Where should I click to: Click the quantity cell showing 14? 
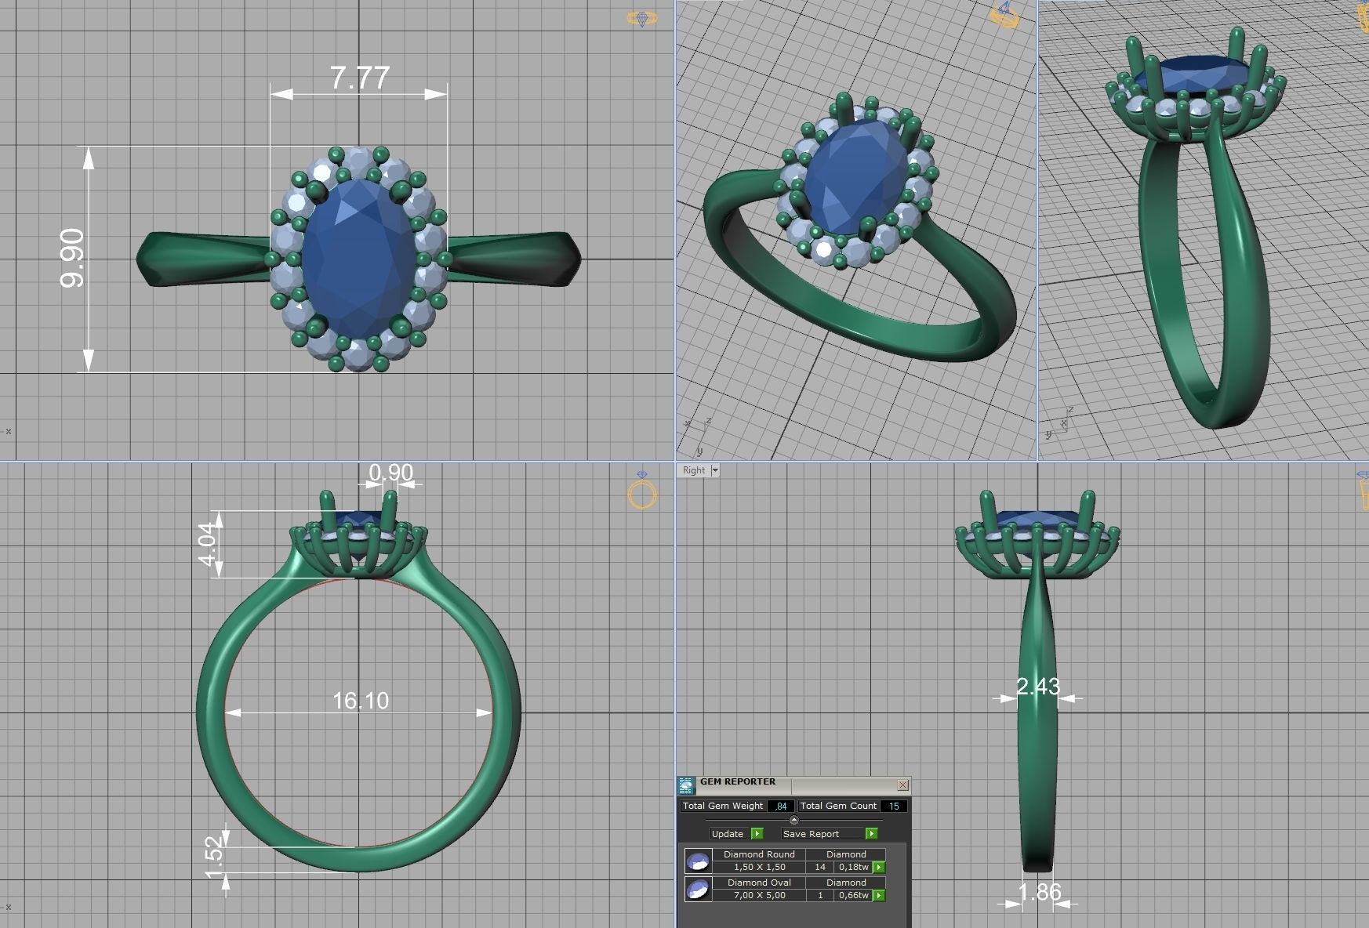click(820, 867)
